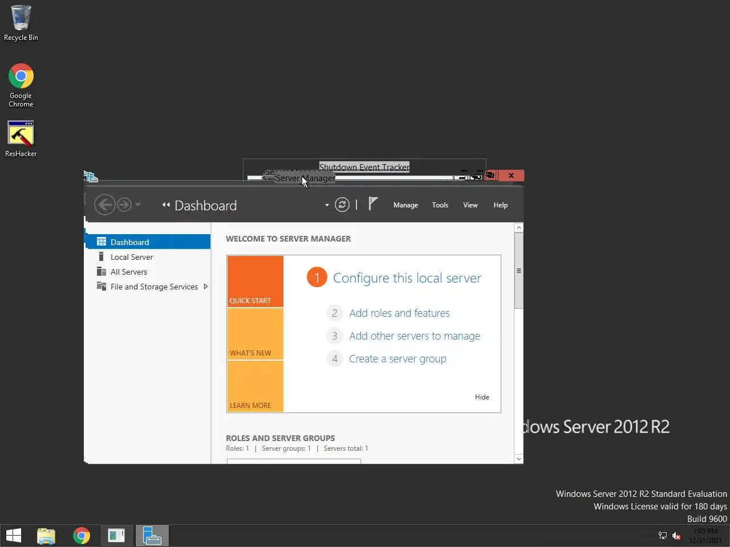Click the ROLES AND SERVER GROUPS heading
The height and width of the screenshot is (547, 730).
[x=281, y=438]
